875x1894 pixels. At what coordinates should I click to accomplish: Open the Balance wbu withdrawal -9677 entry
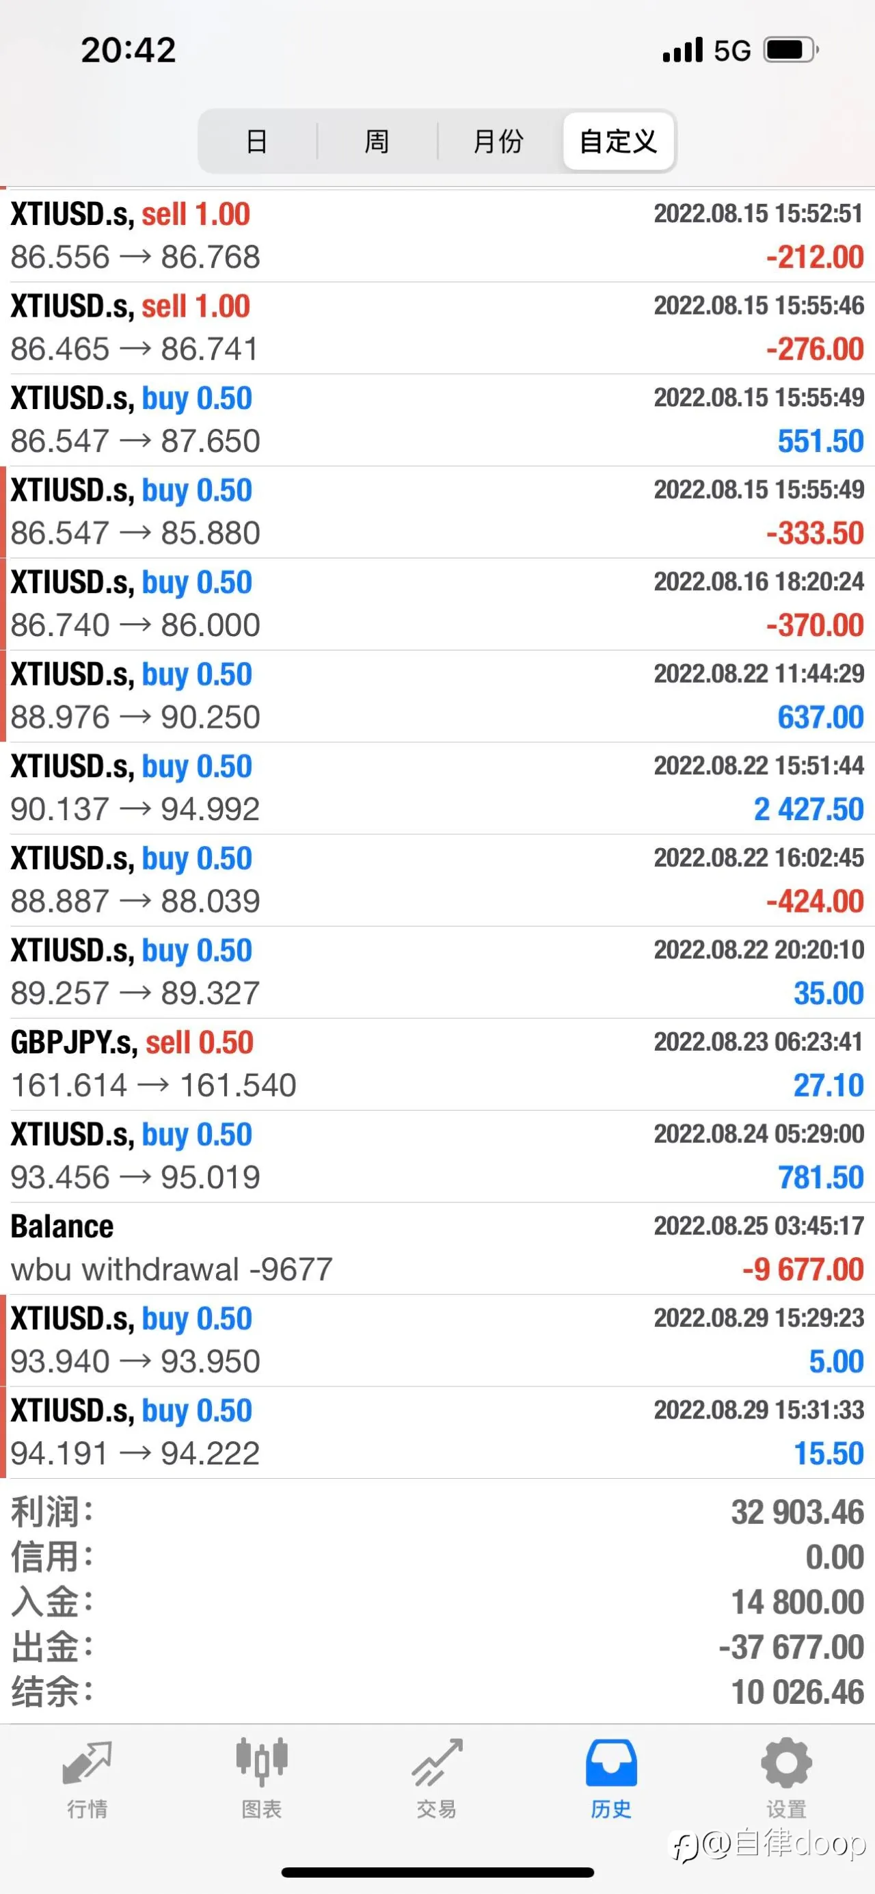437,1248
